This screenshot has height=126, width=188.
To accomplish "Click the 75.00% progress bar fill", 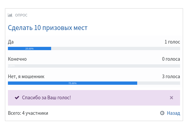I will pos(73,83).
